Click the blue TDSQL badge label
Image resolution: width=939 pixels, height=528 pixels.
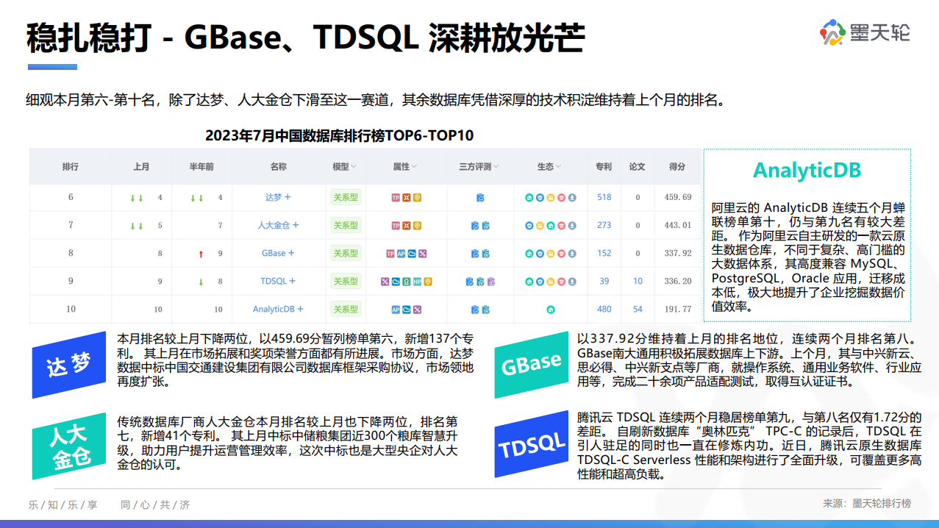pyautogui.click(x=532, y=446)
